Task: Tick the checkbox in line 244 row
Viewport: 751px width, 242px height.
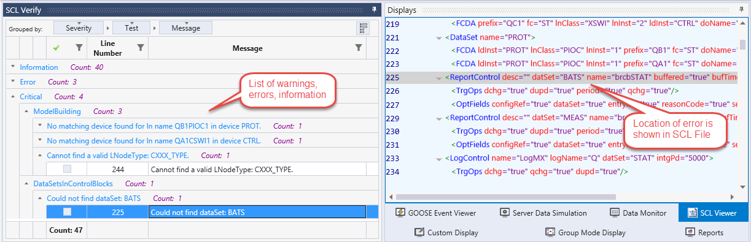Action: 67,169
